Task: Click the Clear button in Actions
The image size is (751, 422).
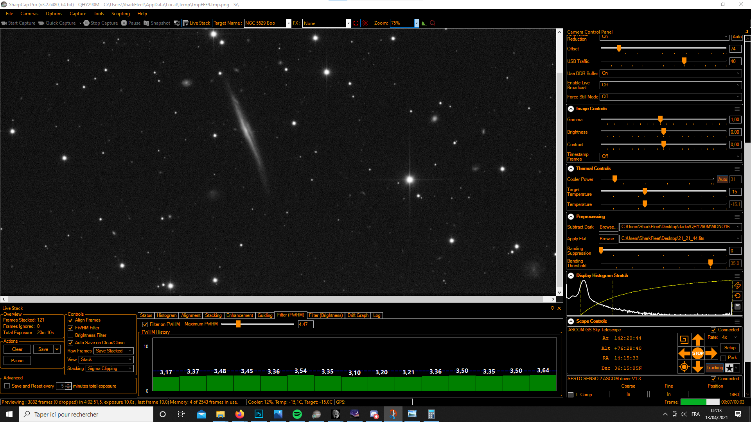Action: pos(17,349)
